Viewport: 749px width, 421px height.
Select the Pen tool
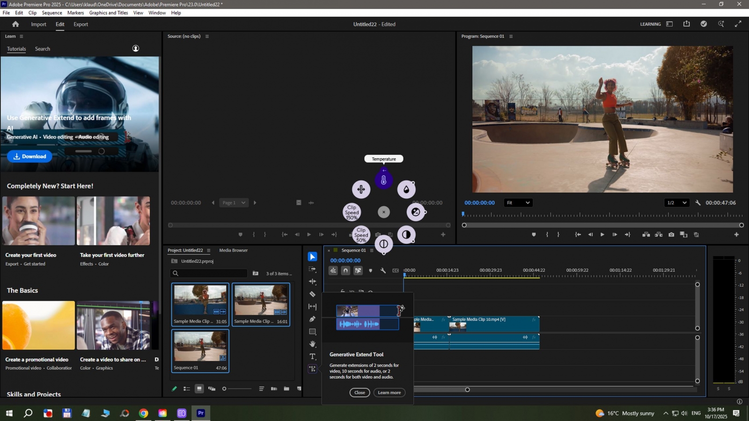click(312, 319)
